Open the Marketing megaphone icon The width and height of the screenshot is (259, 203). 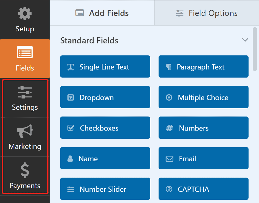(x=25, y=131)
